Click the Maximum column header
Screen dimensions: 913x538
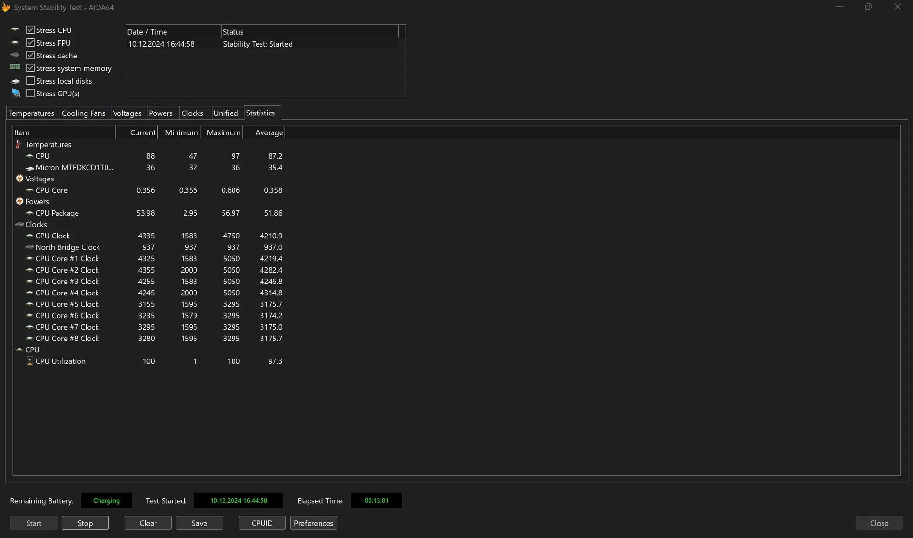point(222,132)
